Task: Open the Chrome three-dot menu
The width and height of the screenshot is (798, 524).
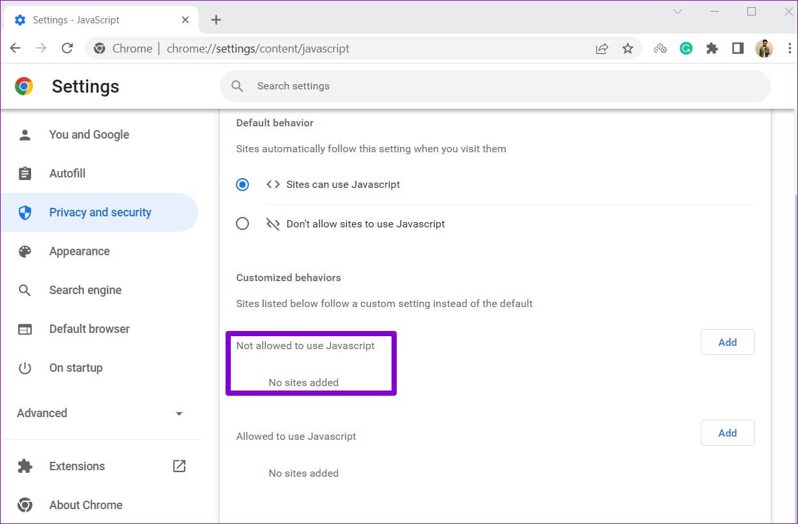Action: (789, 49)
